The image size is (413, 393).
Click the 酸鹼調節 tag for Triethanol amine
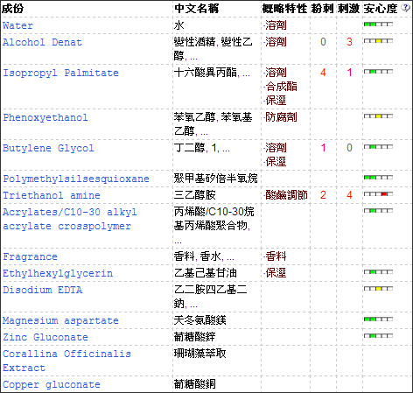tap(286, 195)
